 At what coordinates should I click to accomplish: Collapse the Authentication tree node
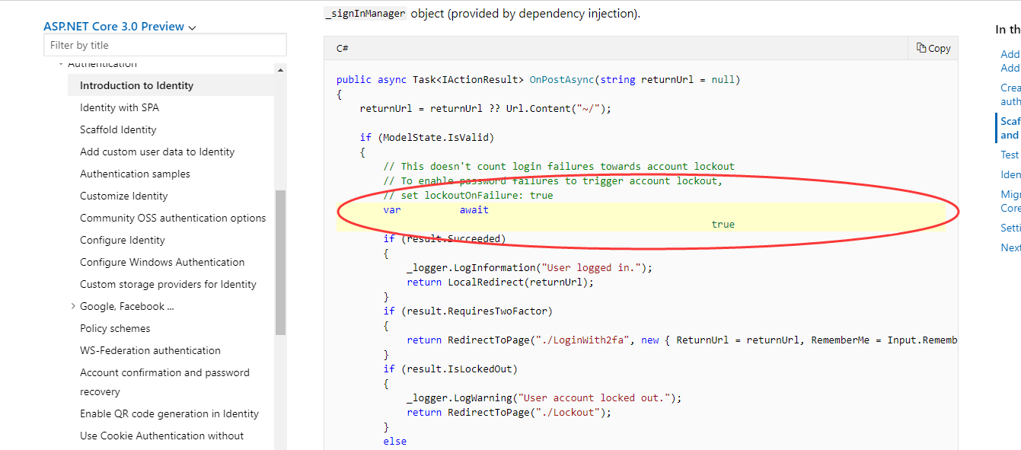[x=62, y=64]
